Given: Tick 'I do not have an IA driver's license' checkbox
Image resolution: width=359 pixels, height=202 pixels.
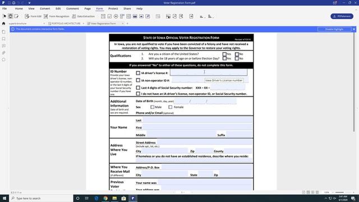Looking at the screenshot, I should pyautogui.click(x=138, y=94).
